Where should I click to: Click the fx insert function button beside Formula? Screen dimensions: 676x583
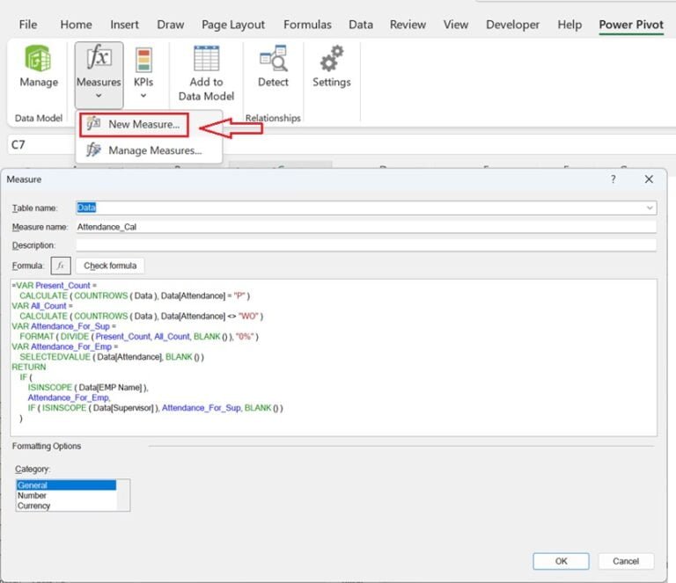pyautogui.click(x=61, y=266)
